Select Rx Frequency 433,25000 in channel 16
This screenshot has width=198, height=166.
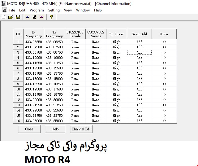[x=34, y=121]
